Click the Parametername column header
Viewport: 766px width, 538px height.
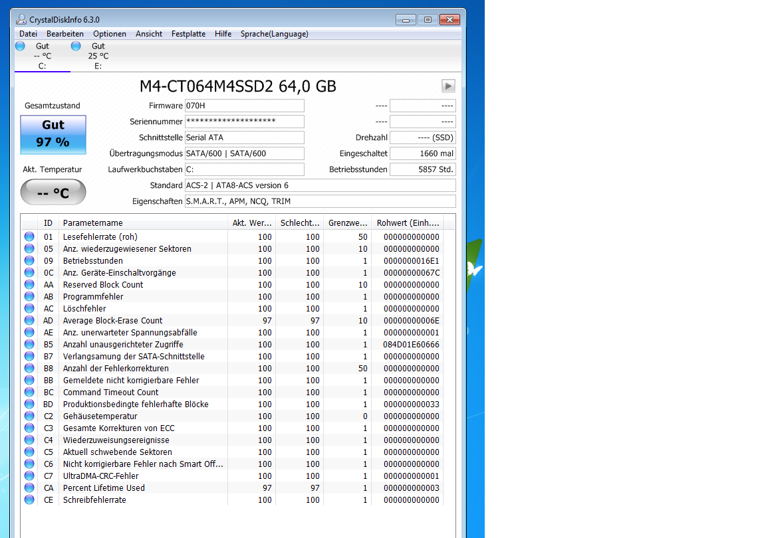143,223
